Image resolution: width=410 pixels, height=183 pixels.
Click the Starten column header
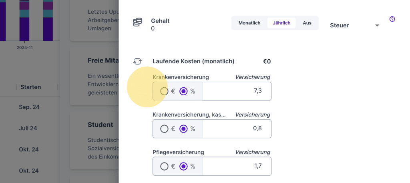(x=31, y=87)
